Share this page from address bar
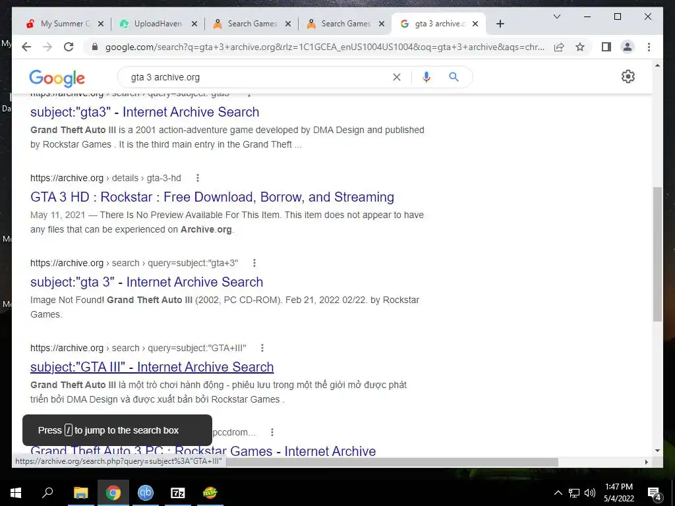 [x=559, y=47]
